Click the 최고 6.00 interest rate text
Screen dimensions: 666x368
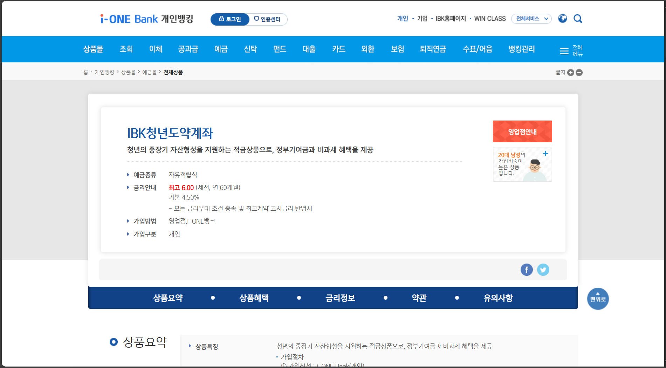[181, 188]
